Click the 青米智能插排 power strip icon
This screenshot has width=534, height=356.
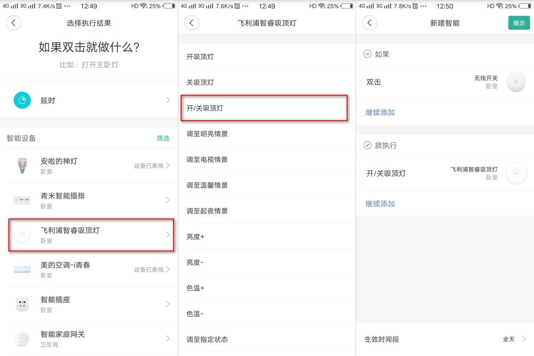coord(22,199)
